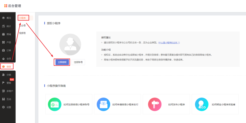Click the 后台管理 logo icon
The image size is (246, 123).
[6, 6]
